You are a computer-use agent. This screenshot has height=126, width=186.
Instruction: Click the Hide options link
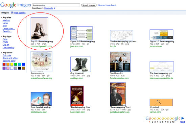[x=20, y=13]
